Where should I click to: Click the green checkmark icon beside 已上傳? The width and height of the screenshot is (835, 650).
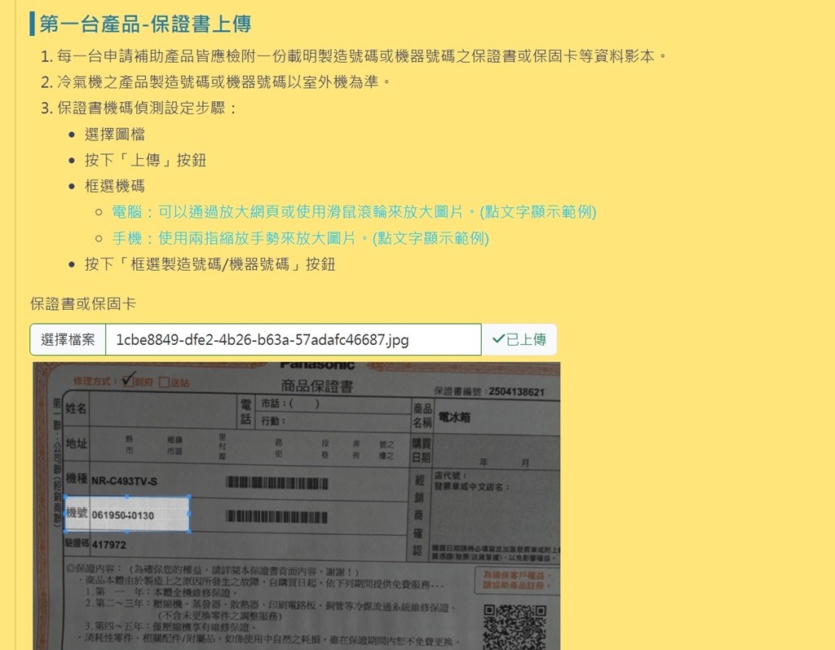498,338
